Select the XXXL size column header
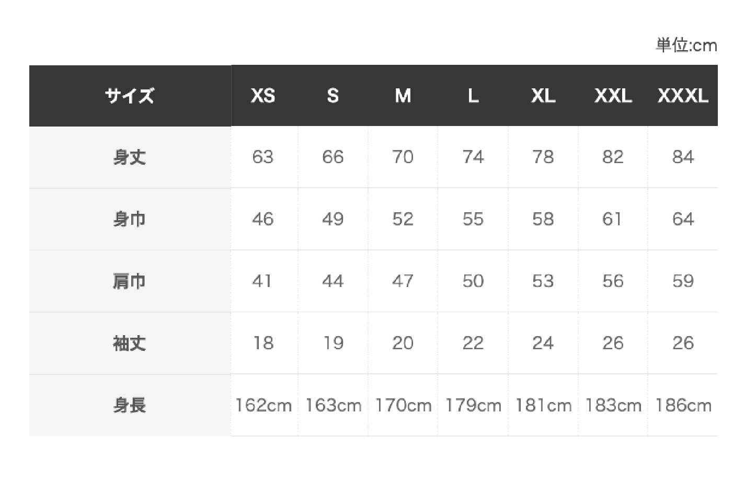Viewport: 756px width, 481px height. [683, 96]
